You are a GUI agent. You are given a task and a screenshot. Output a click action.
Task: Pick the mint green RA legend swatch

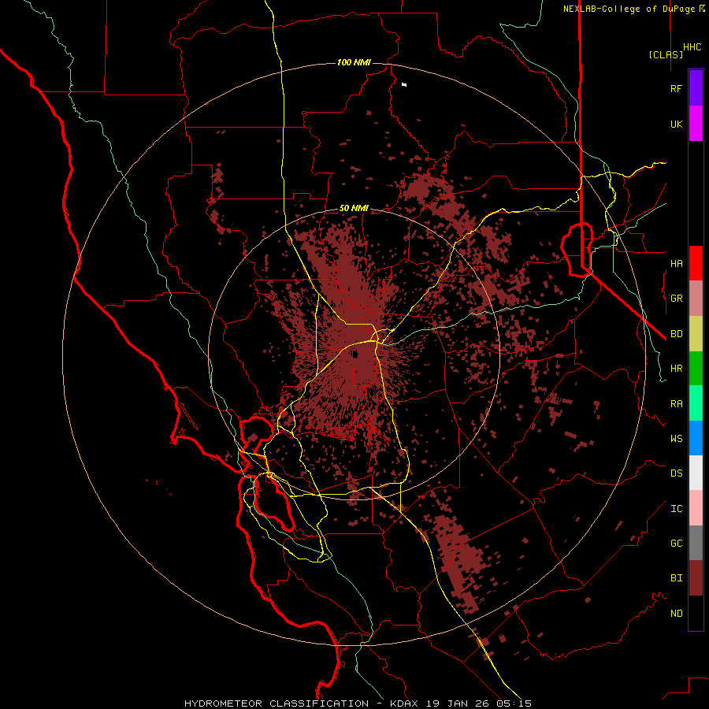click(x=696, y=403)
